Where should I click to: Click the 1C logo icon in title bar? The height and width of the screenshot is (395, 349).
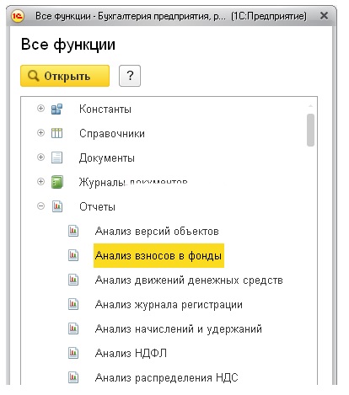(18, 16)
